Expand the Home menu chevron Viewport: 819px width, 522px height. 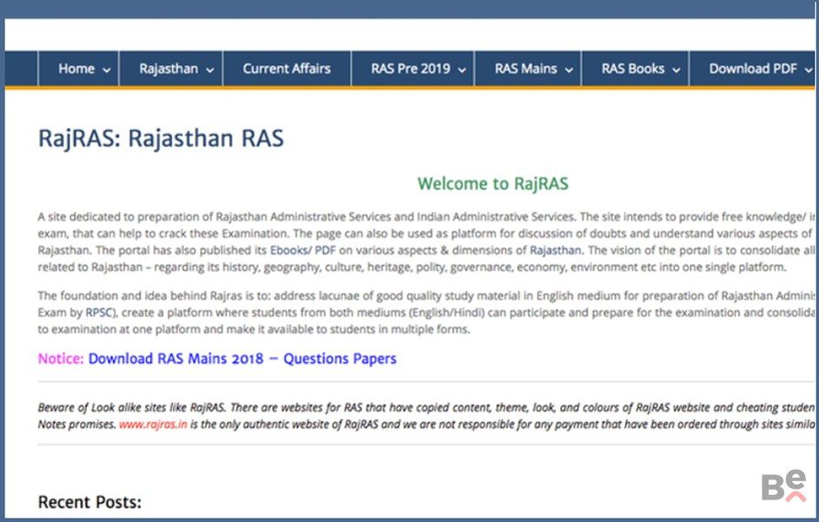[106, 70]
